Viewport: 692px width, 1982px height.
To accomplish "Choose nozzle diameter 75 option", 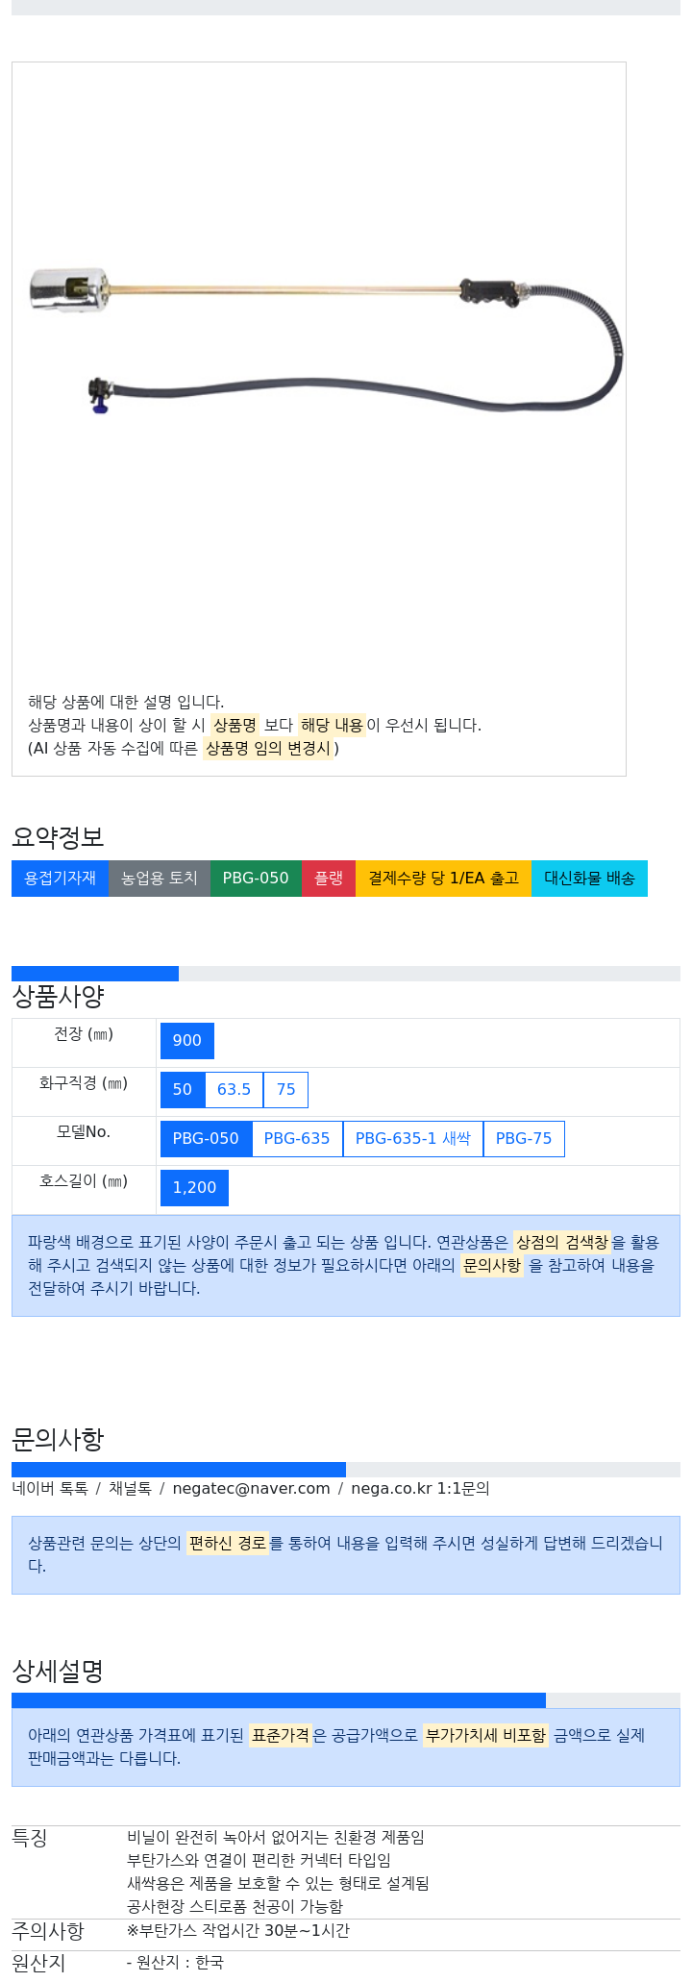I will pyautogui.click(x=285, y=1090).
